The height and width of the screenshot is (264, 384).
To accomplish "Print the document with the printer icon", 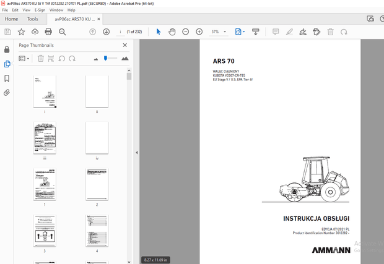I will [x=48, y=32].
